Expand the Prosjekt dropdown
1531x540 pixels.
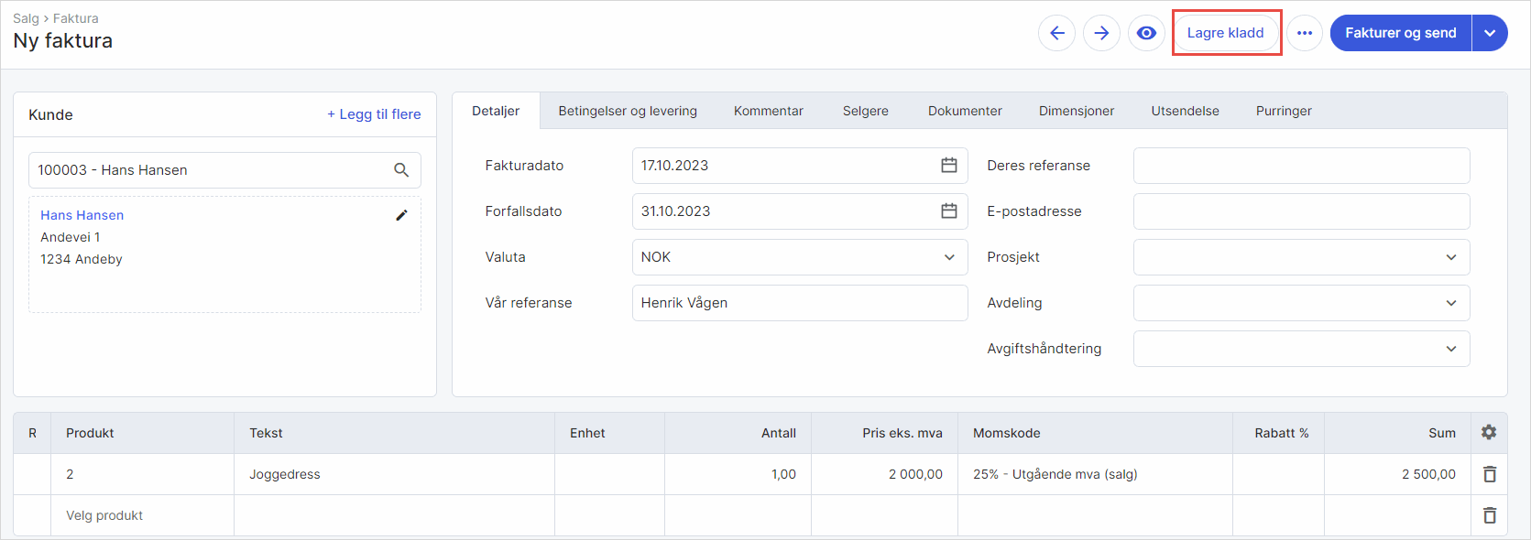1451,257
